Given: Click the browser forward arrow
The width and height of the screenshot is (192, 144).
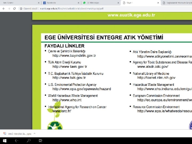Looking at the screenshot, I should point(9,9).
